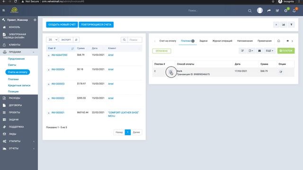Open the headset tab icon
Screen dimensions: 303x170
[x=278, y=41]
